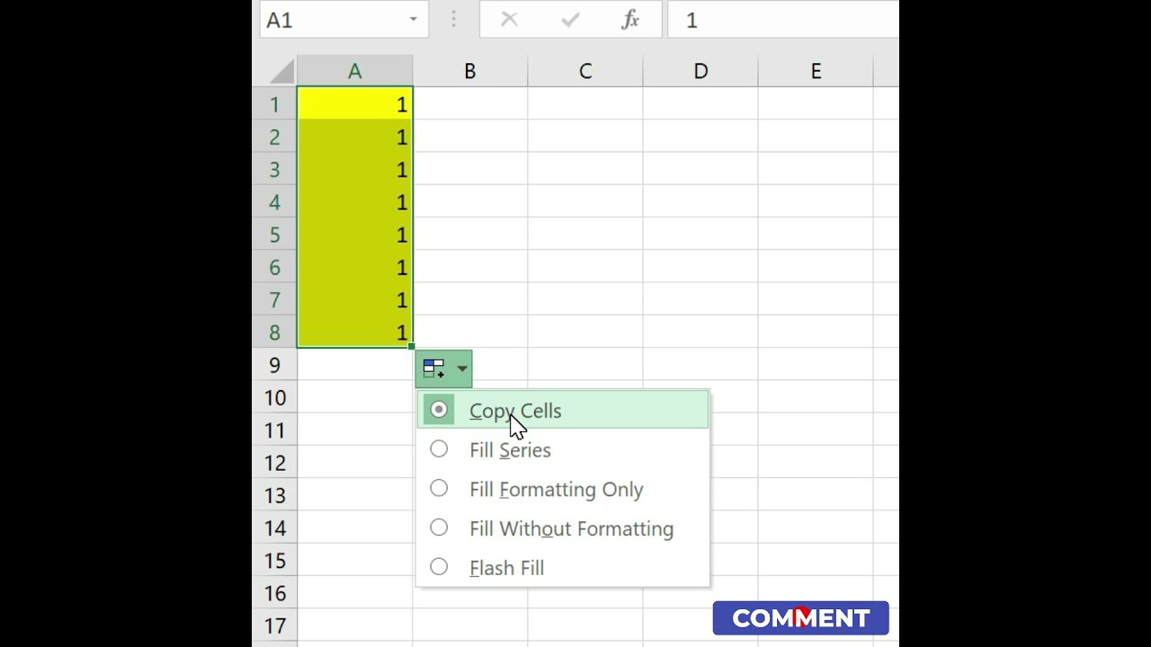Click the Auto Fill Options icon
Screen dimensions: 1151x647
coord(434,368)
